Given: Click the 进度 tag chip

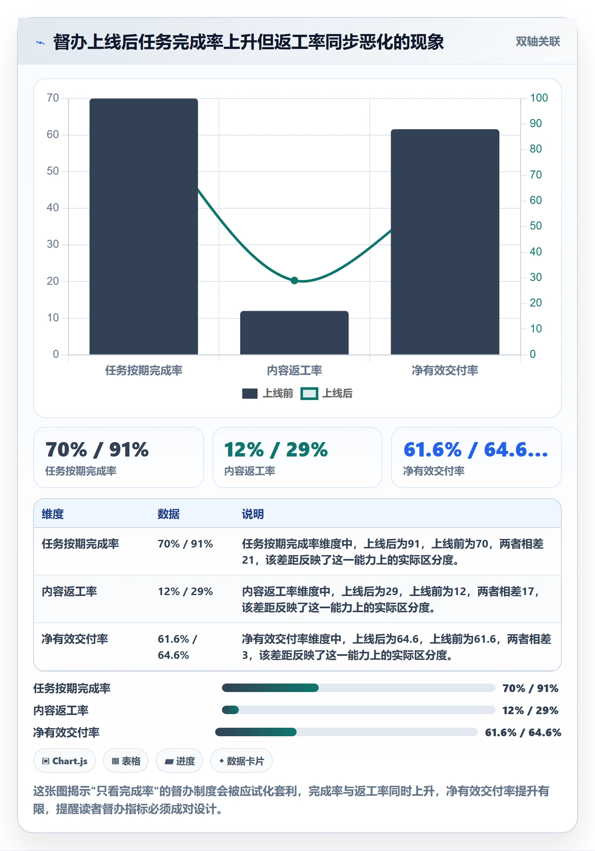Looking at the screenshot, I should tap(179, 761).
